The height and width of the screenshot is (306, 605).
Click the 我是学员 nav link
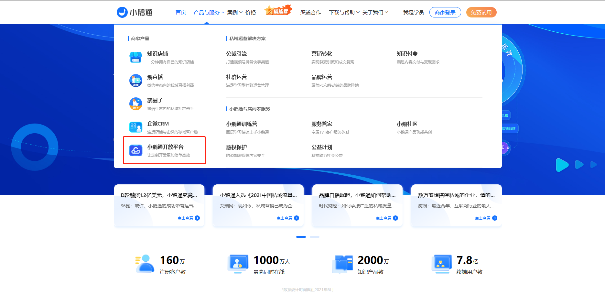(x=414, y=12)
